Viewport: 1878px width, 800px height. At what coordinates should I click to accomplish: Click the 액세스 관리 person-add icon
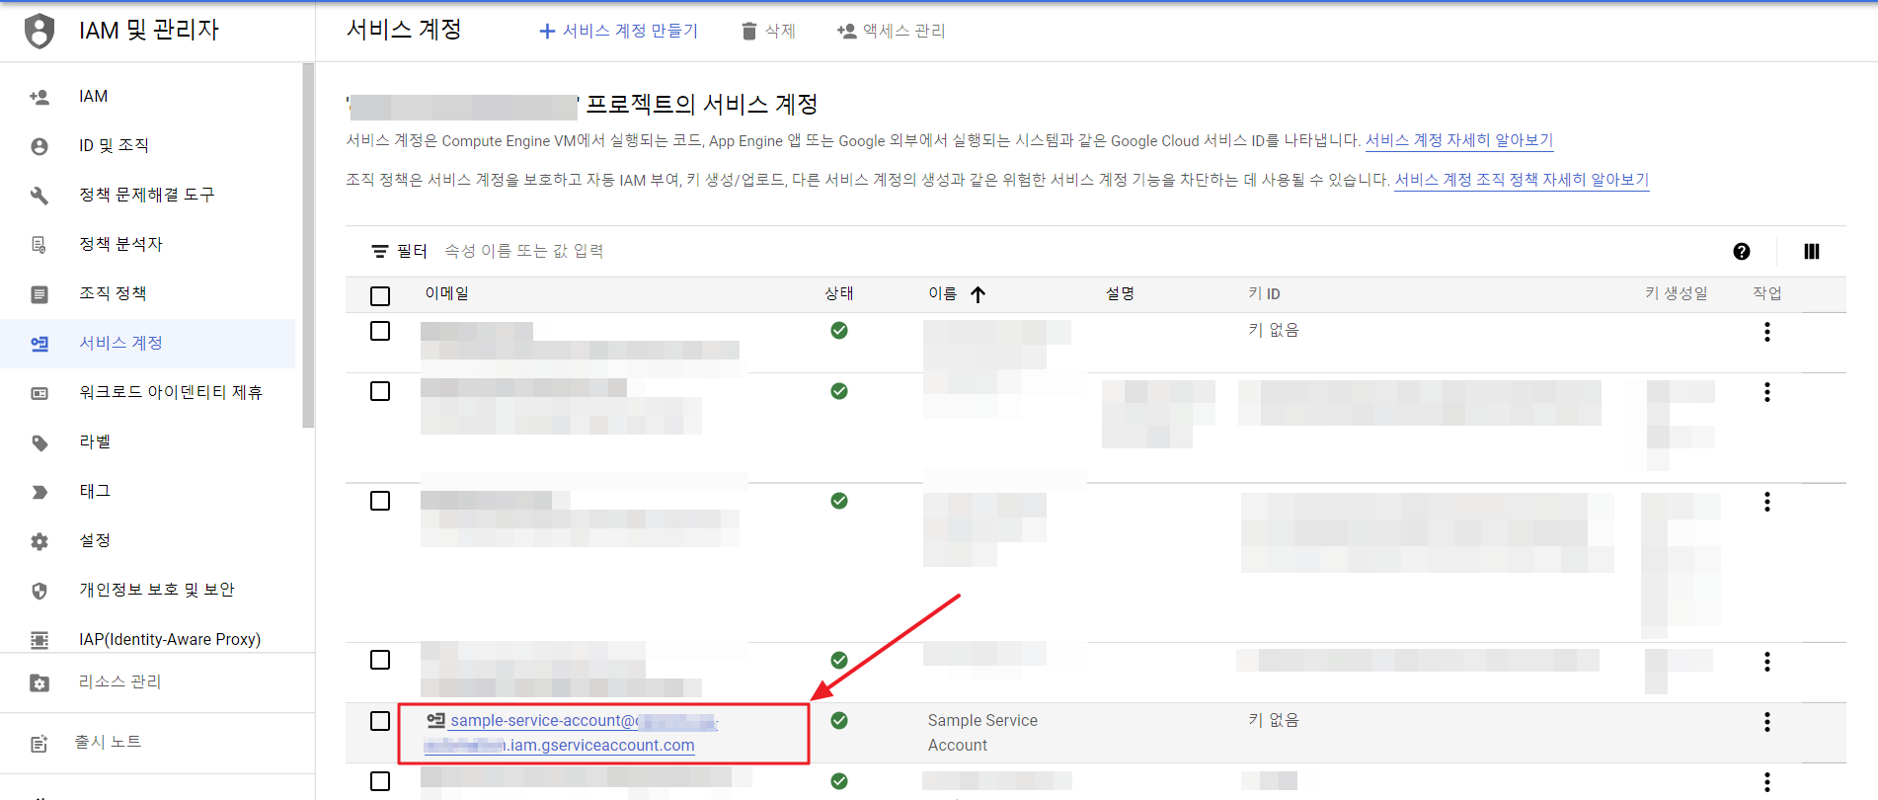pyautogui.click(x=846, y=32)
